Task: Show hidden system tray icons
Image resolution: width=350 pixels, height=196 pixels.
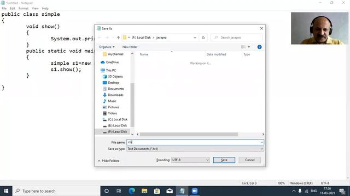Action: 294,191
